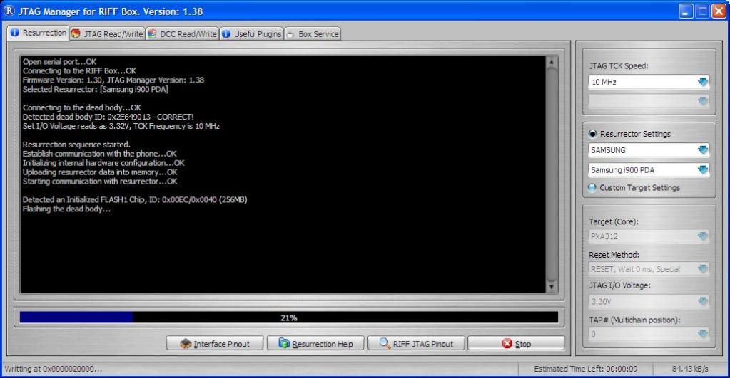This screenshot has height=378, width=730.
Task: Click the 'Connecting to the RIFF Box...OK' log line
Action: [79, 71]
